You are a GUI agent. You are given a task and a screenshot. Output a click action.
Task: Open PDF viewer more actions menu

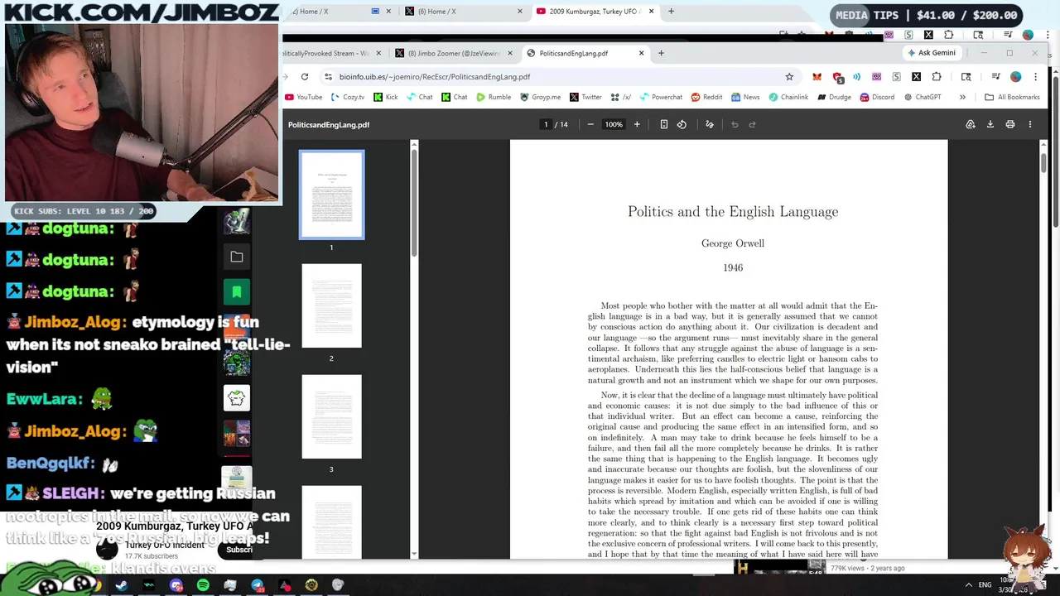click(1030, 124)
